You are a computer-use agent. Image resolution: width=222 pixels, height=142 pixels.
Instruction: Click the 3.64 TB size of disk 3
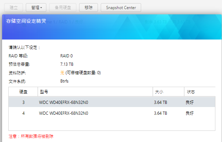coord(160,102)
